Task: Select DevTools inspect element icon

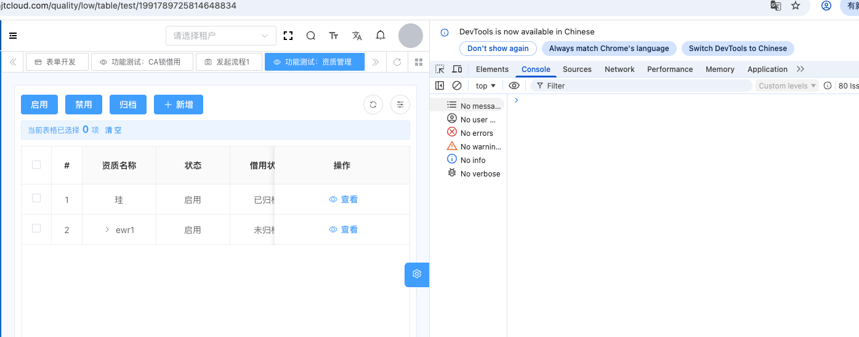Action: pos(440,69)
